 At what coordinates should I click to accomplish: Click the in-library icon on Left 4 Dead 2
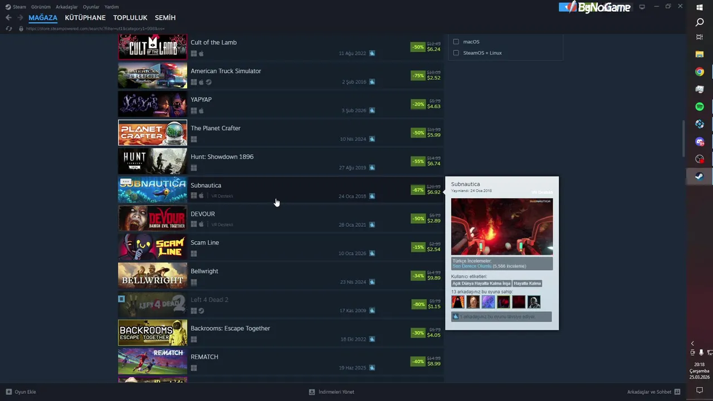pos(121,299)
